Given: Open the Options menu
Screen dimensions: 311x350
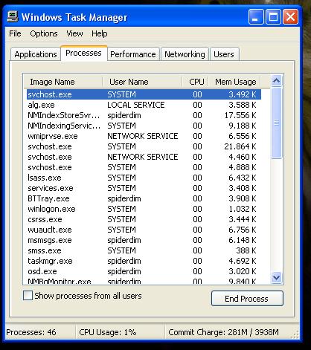Looking at the screenshot, I should pos(44,33).
